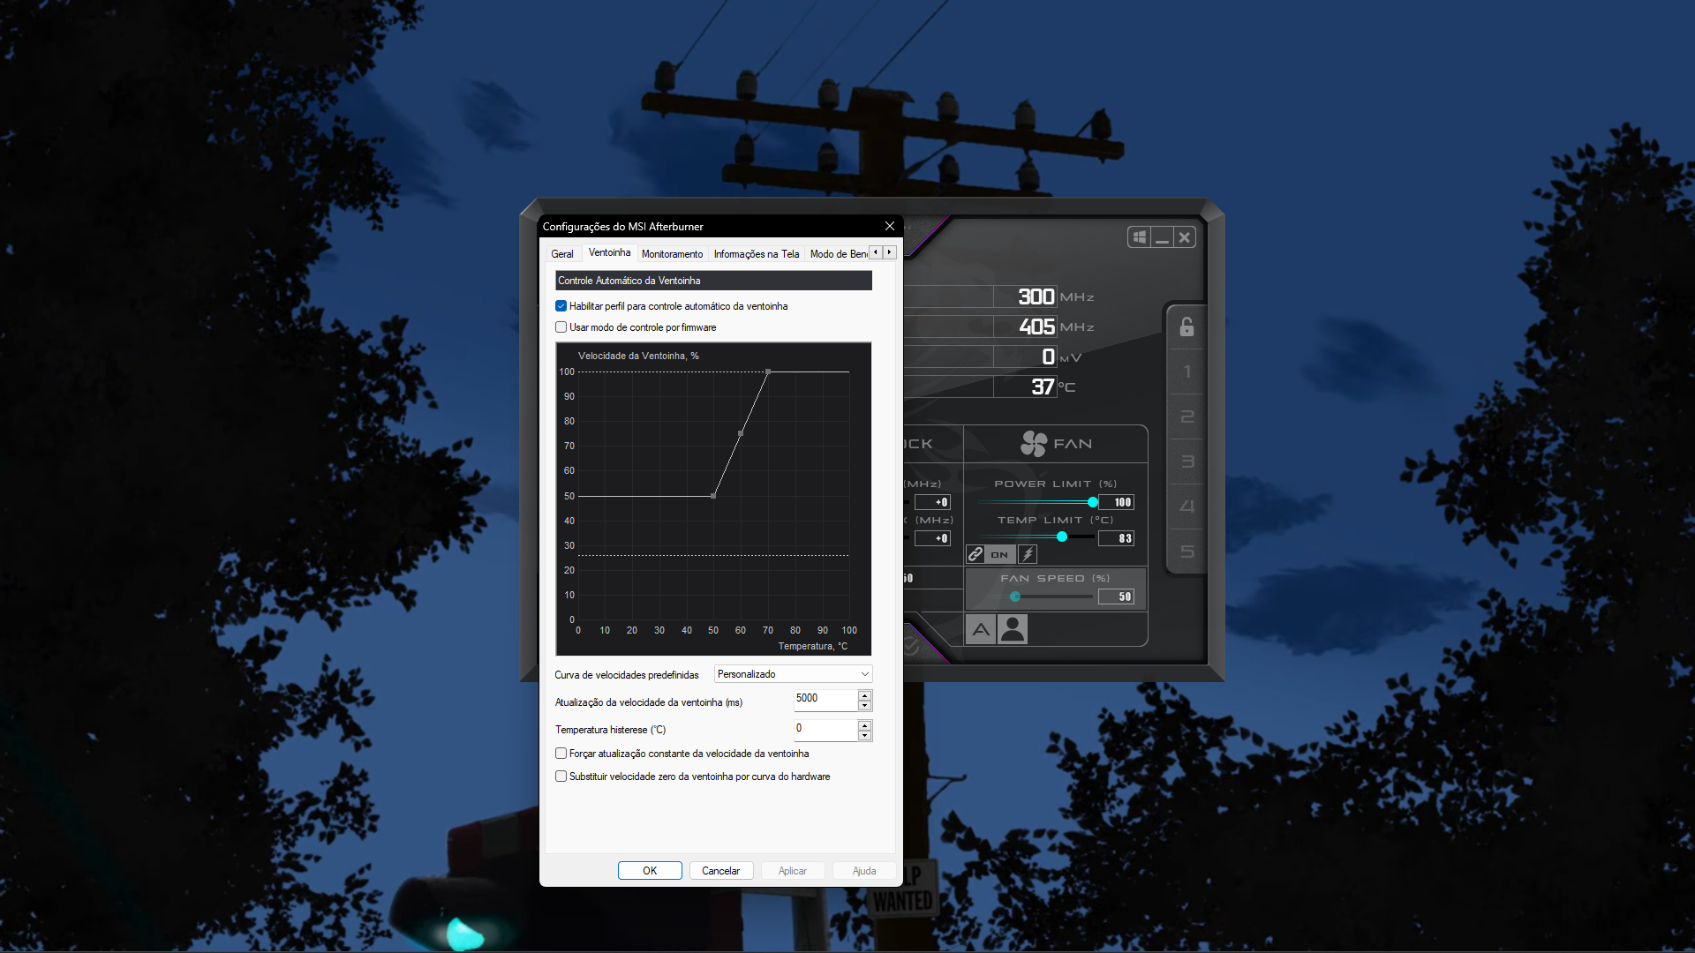Check Usar modo de controle por firmware

click(561, 327)
